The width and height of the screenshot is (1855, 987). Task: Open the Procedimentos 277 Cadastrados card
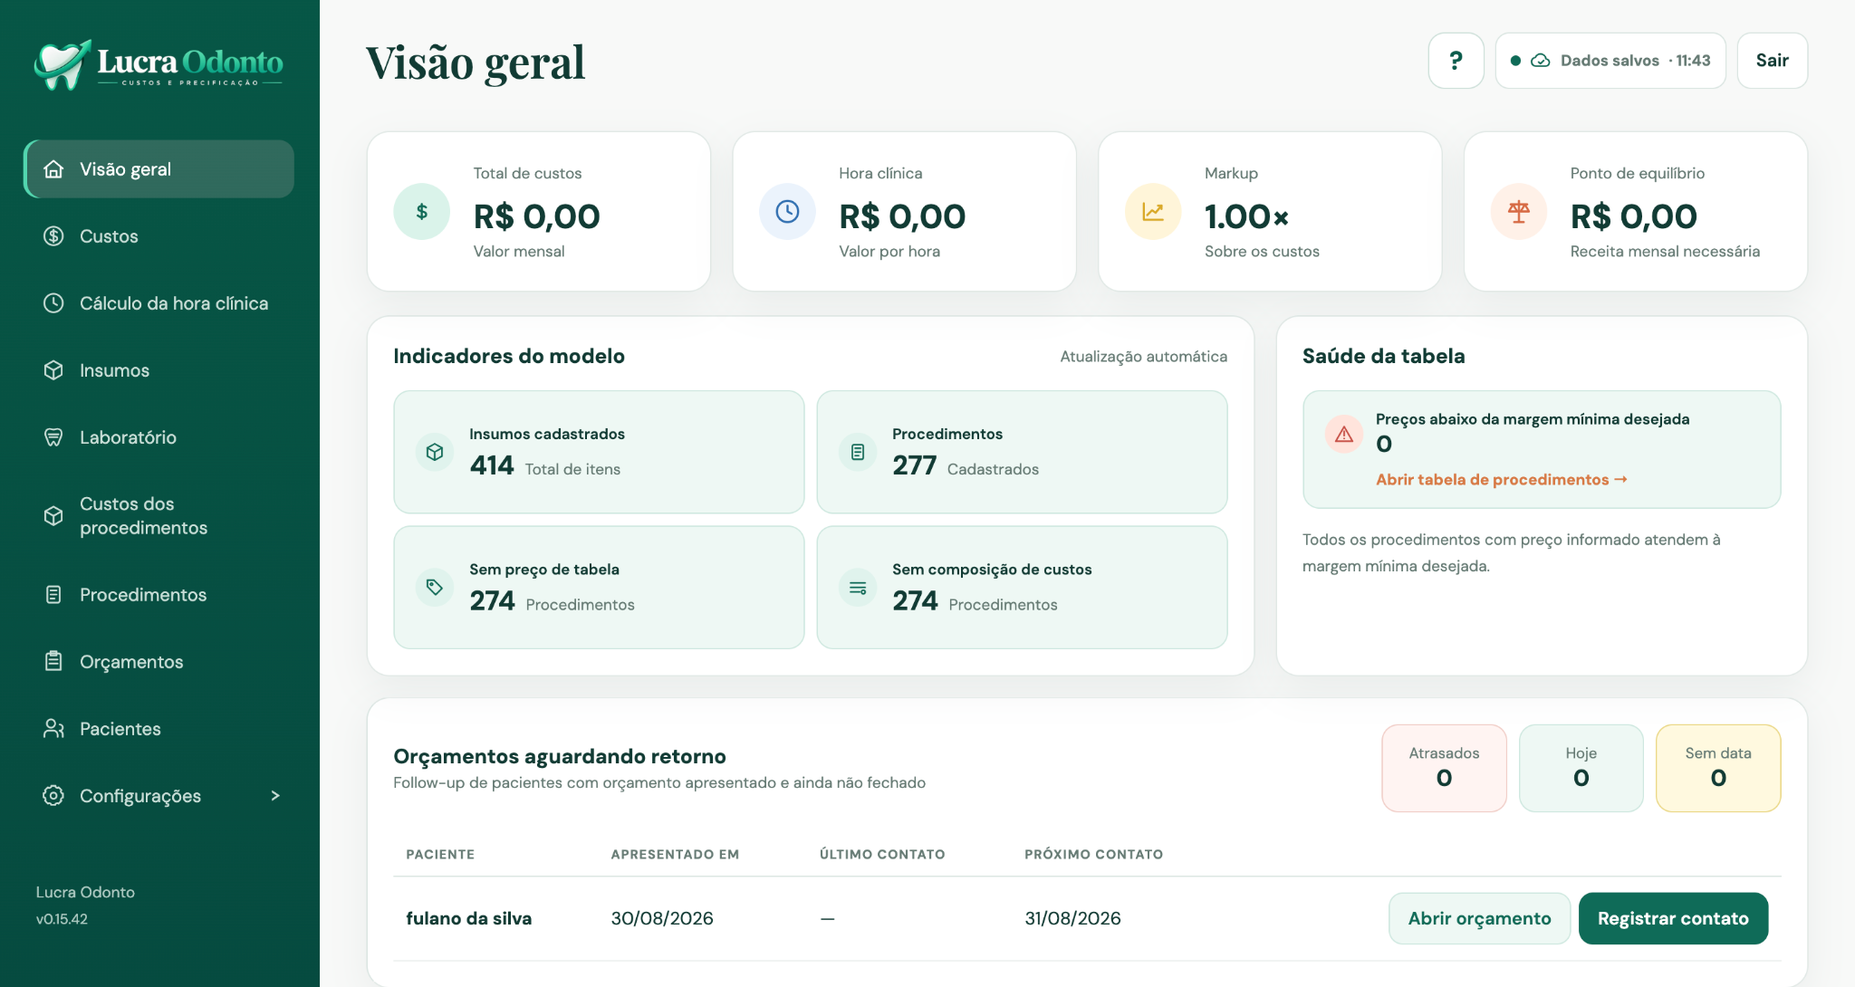coord(1022,452)
